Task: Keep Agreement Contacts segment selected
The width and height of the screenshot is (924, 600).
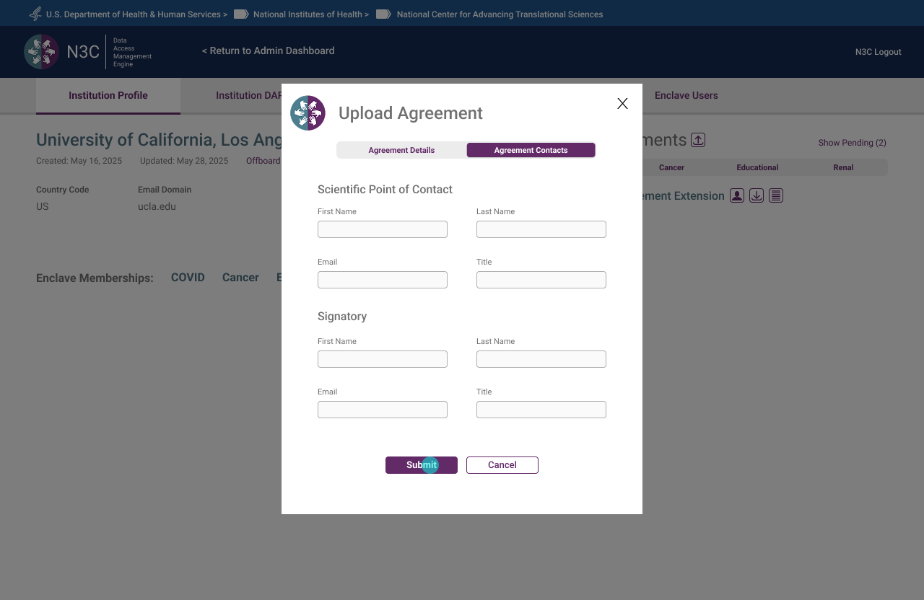Action: [x=531, y=150]
